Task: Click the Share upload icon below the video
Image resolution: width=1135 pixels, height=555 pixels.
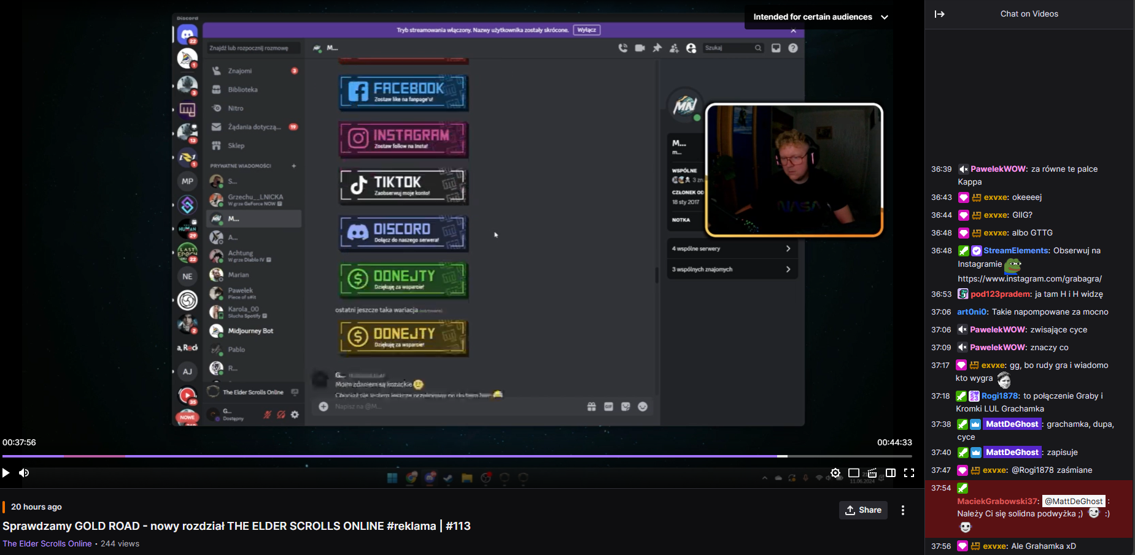Action: click(850, 510)
